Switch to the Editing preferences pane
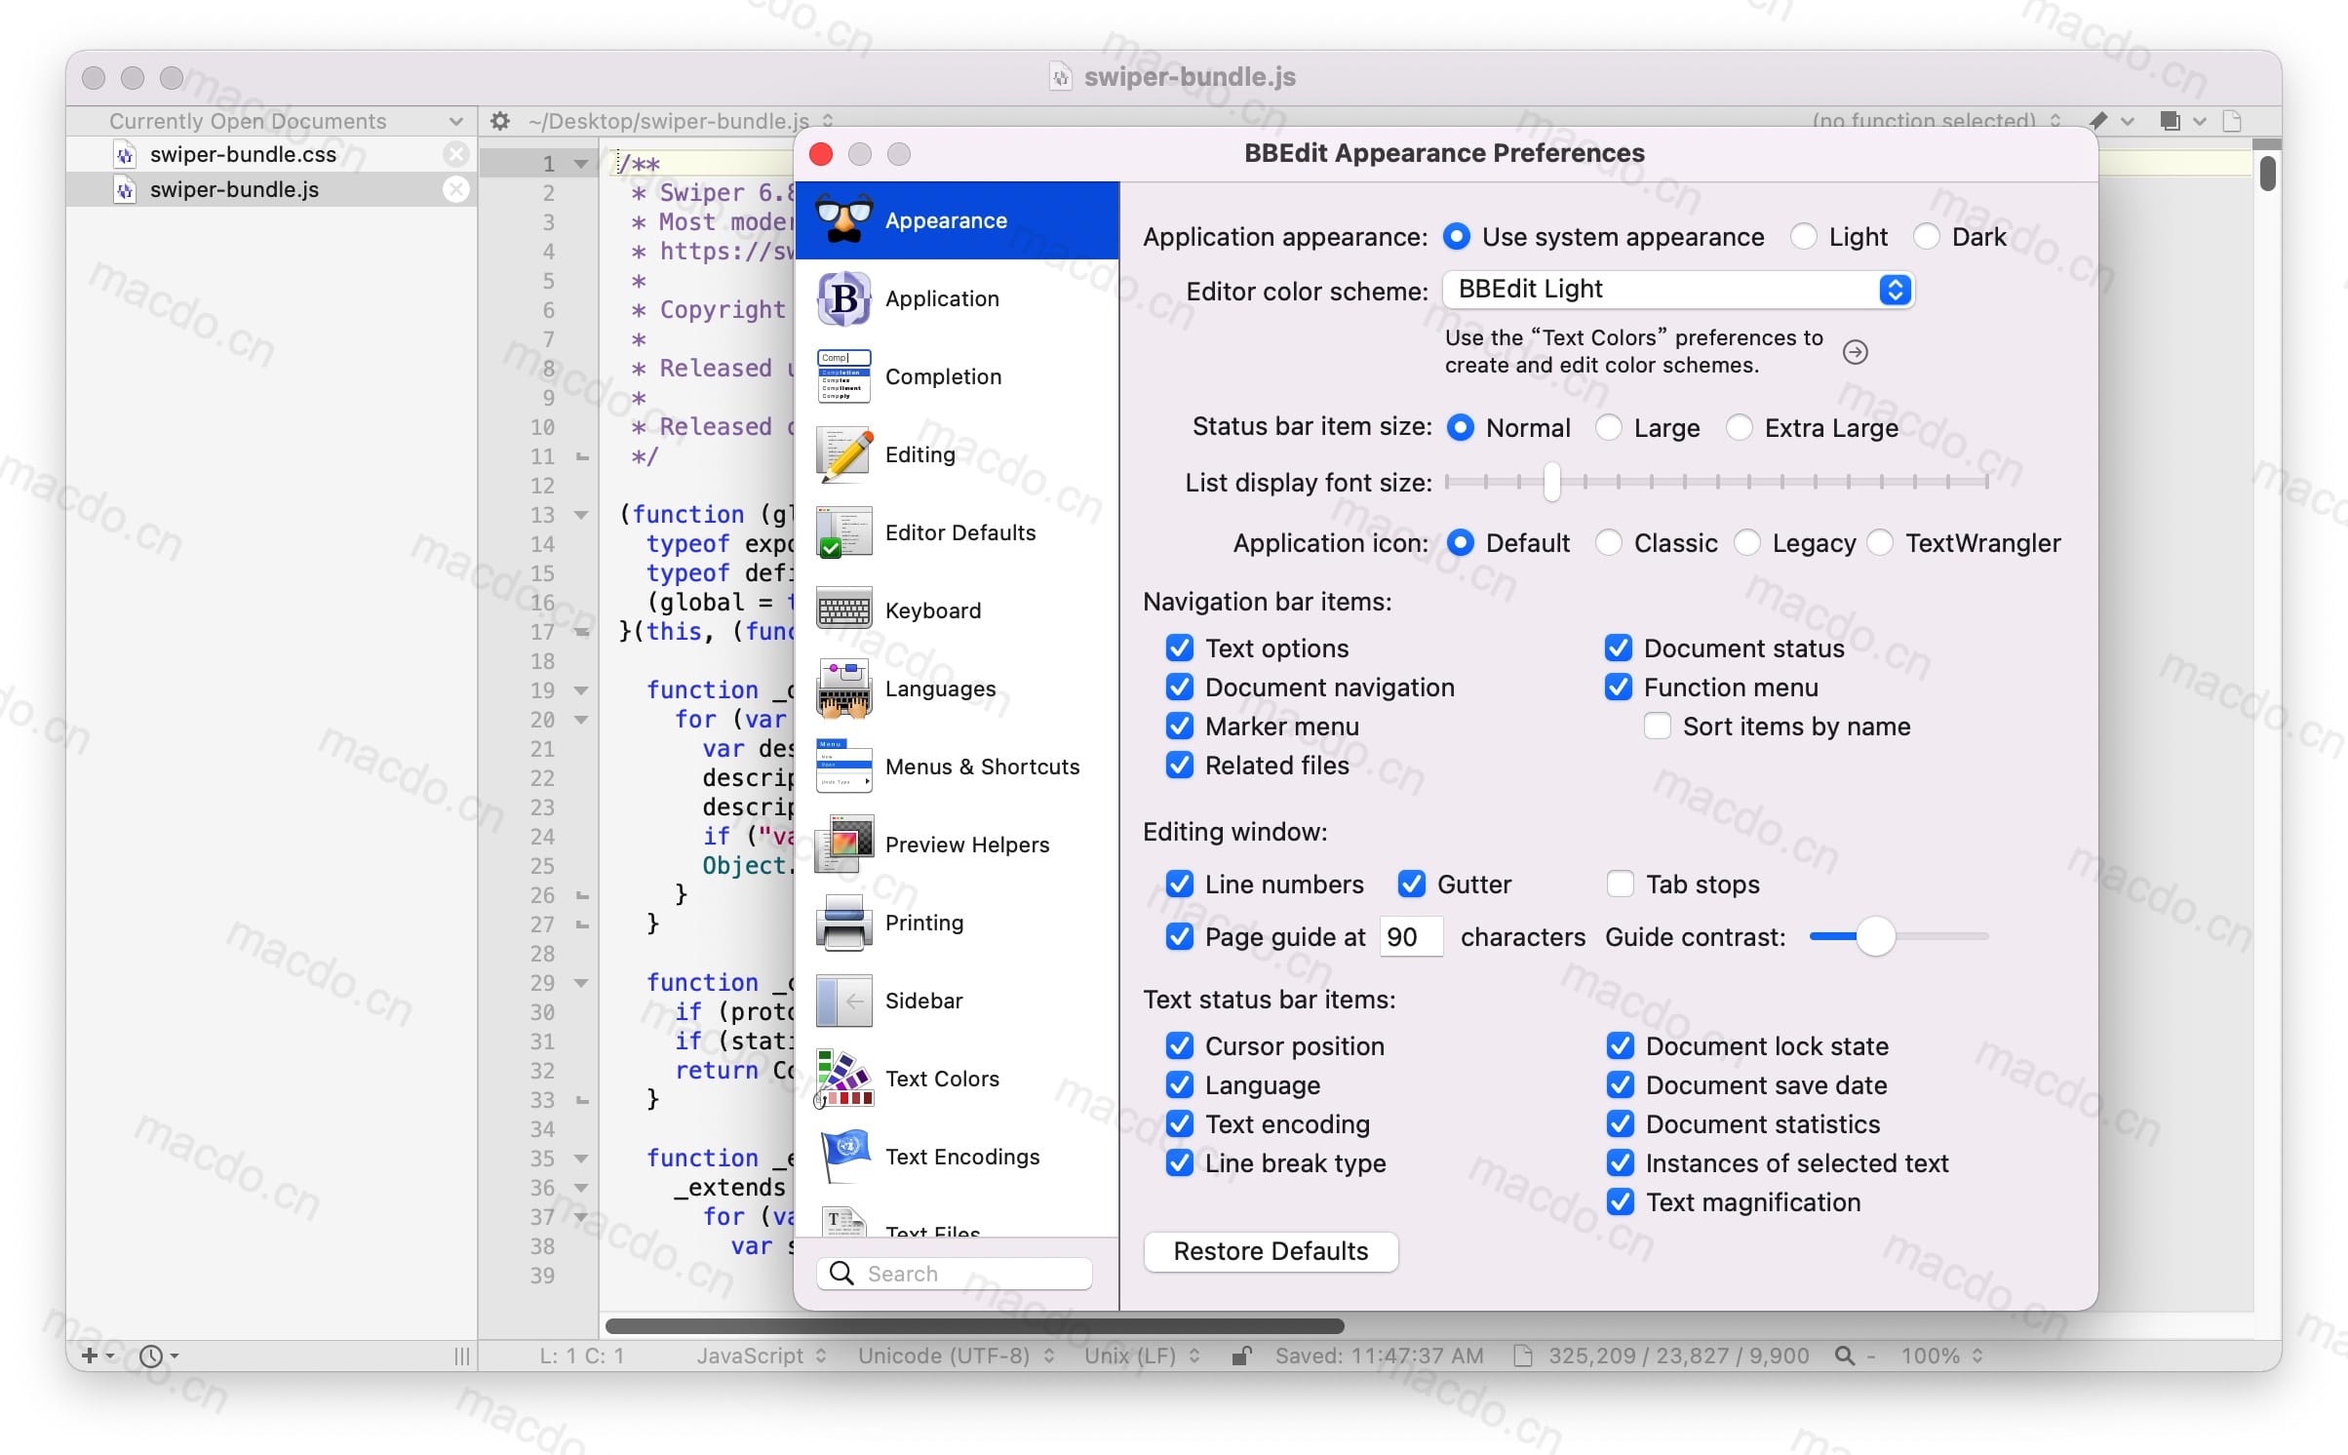The image size is (2348, 1455). point(957,454)
